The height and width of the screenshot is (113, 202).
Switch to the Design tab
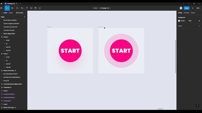click(180, 13)
